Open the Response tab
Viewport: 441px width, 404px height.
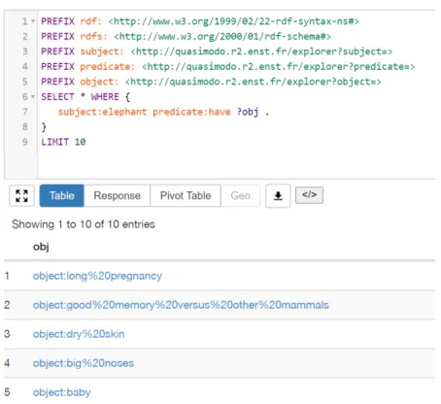[117, 195]
